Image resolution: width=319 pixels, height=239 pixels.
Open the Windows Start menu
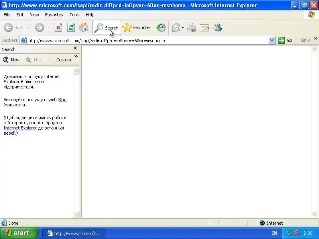pyautogui.click(x=19, y=233)
